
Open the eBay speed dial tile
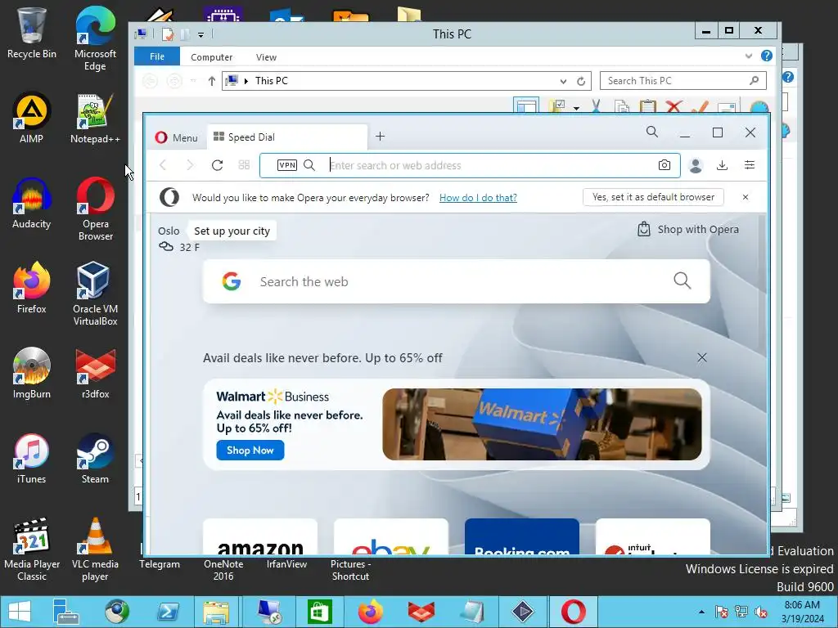click(x=391, y=537)
